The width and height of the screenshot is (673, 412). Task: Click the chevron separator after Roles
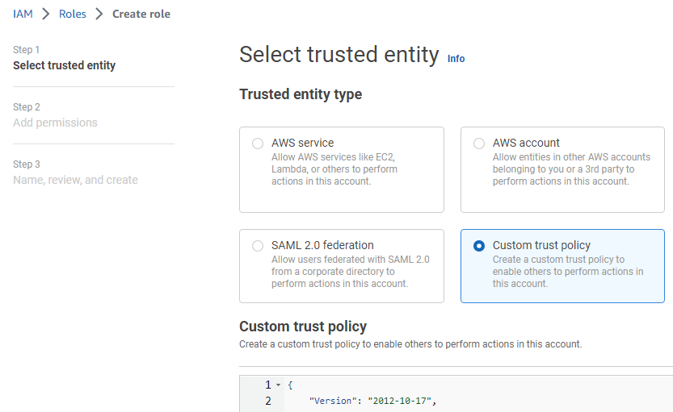[x=99, y=14]
